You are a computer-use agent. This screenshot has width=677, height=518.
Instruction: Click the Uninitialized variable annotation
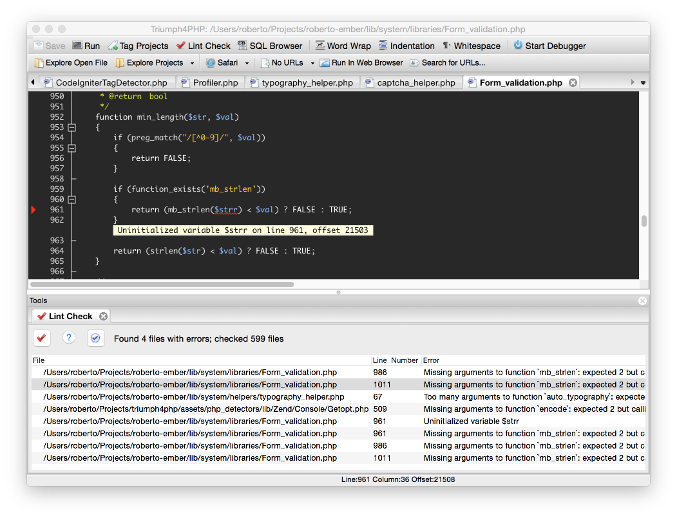coord(243,230)
